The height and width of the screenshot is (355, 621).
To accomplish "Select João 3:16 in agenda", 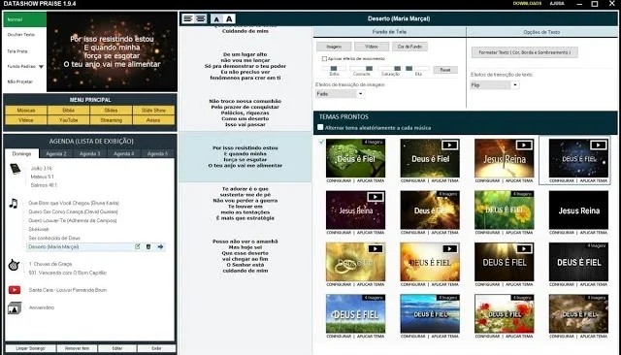I will point(41,168).
